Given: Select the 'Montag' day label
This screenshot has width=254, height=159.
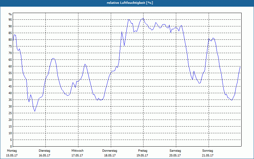Looking at the screenshot, I should coord(12,151).
